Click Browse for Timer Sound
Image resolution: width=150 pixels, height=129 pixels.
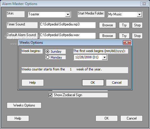click(x=107, y=25)
